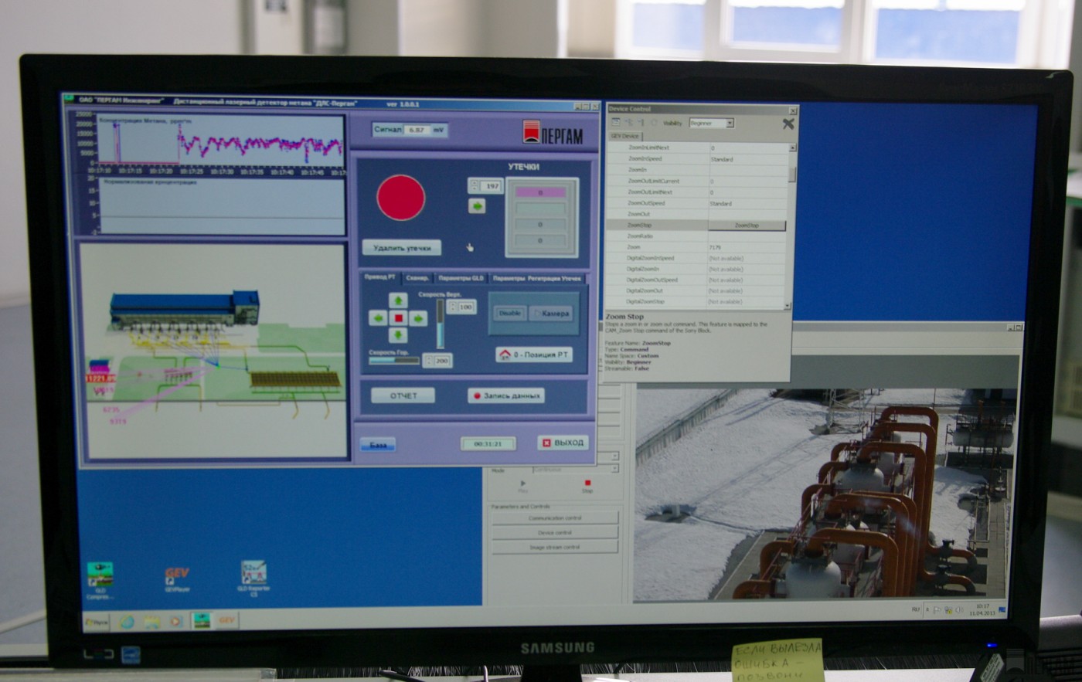
Task: Pan the PT drive right with the green right arrow
Action: pos(417,317)
